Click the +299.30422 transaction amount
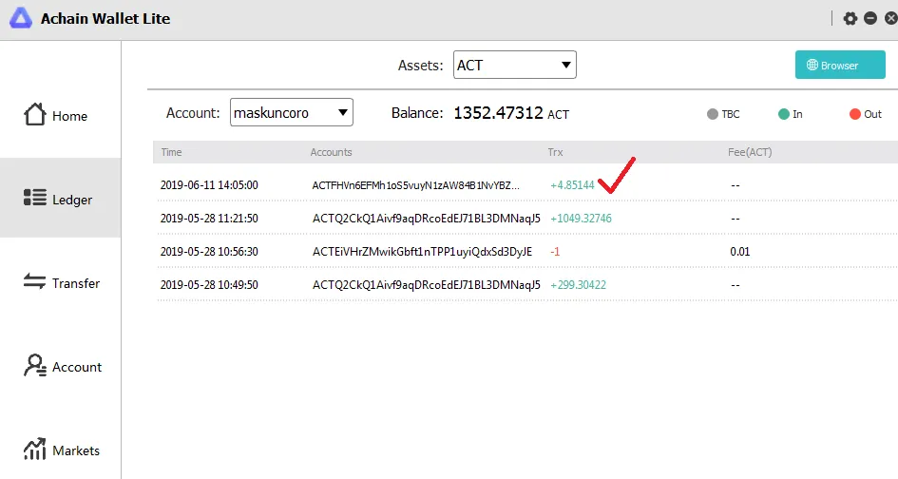 point(578,285)
